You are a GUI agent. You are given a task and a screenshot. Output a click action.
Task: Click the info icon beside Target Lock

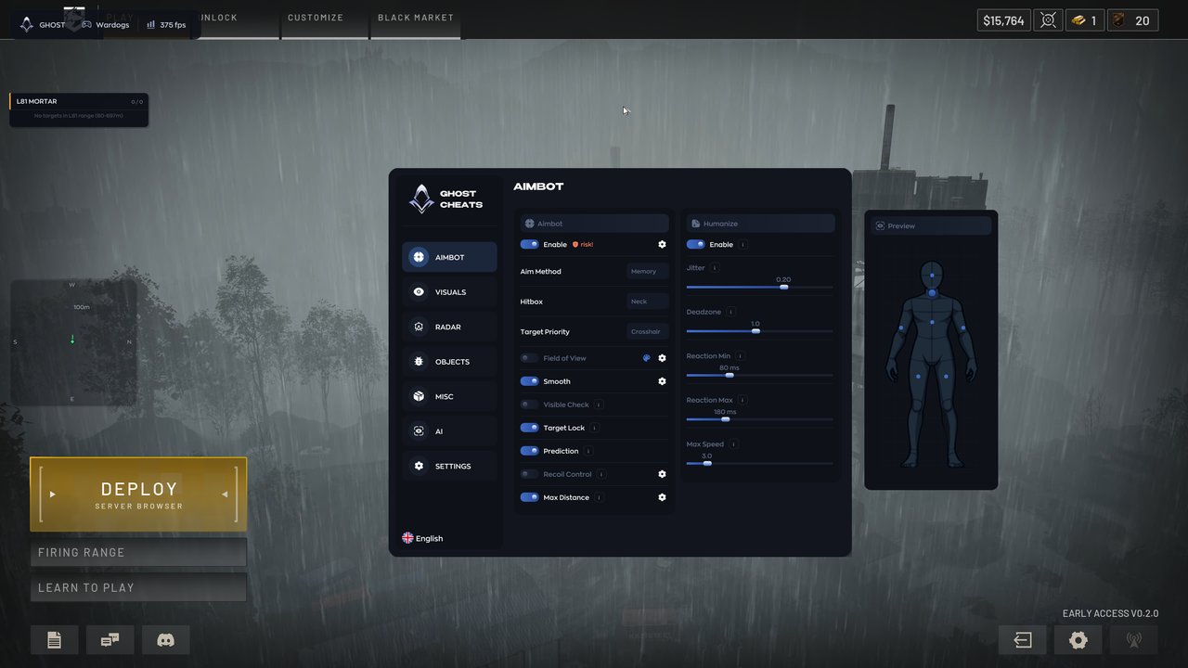click(x=594, y=428)
